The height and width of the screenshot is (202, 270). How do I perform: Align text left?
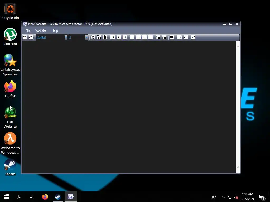click(132, 37)
